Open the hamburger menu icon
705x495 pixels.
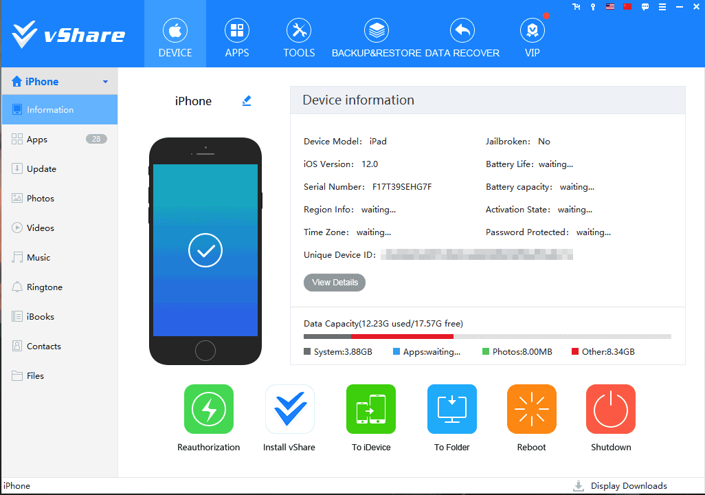coord(662,7)
